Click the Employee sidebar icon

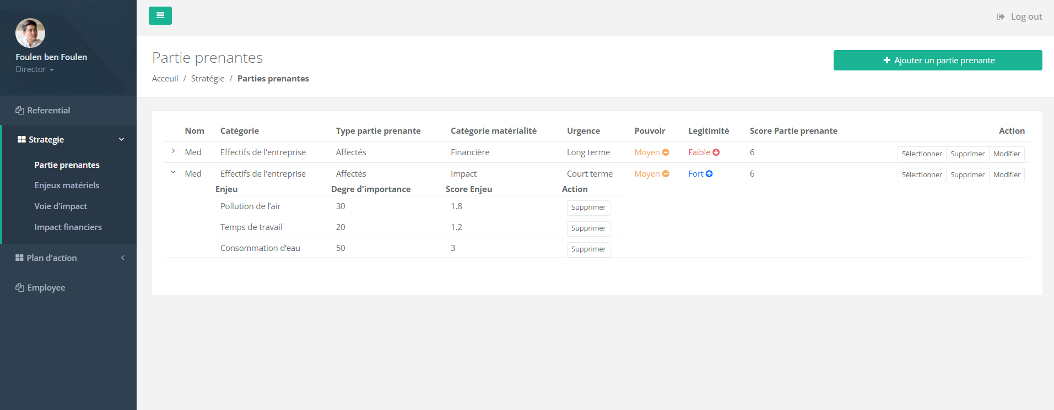20,288
